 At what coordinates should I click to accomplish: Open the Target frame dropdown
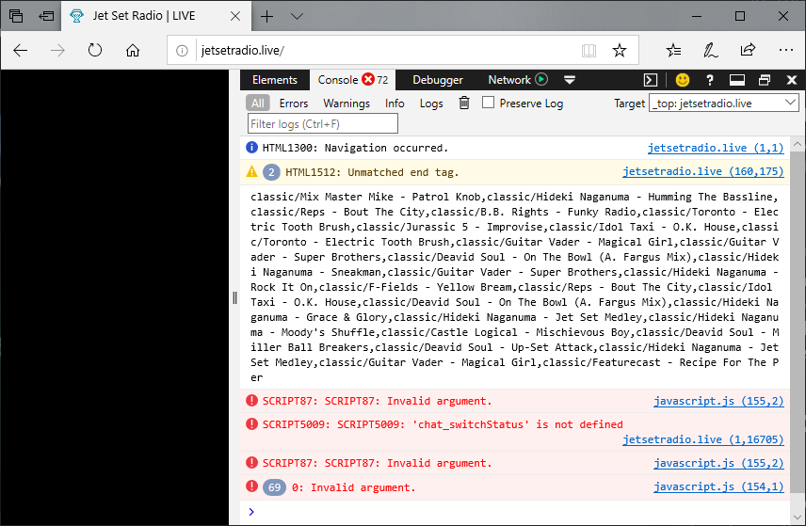[724, 103]
